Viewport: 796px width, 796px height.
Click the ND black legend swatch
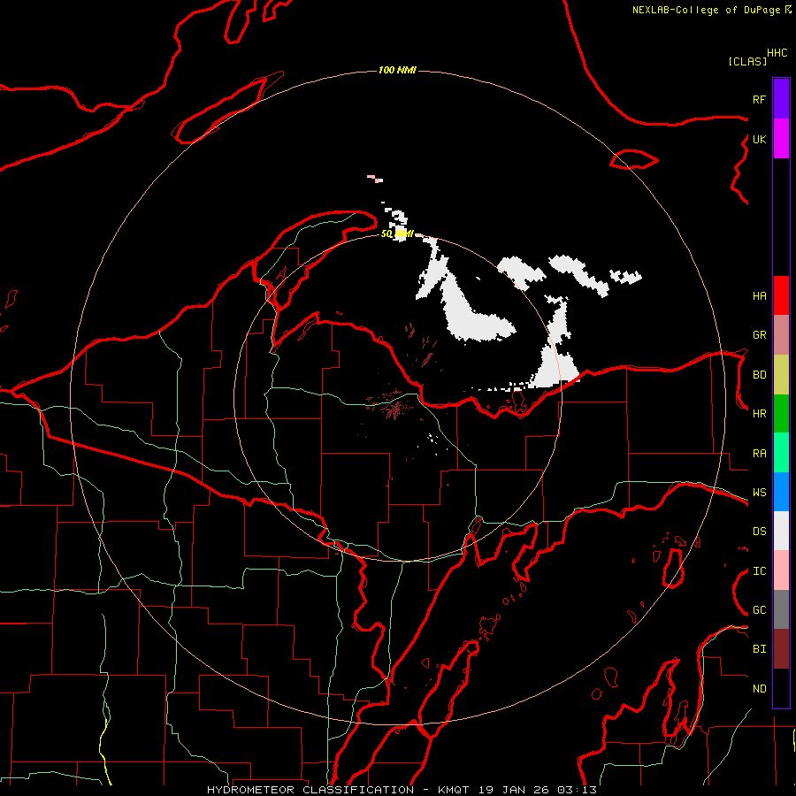[781, 688]
